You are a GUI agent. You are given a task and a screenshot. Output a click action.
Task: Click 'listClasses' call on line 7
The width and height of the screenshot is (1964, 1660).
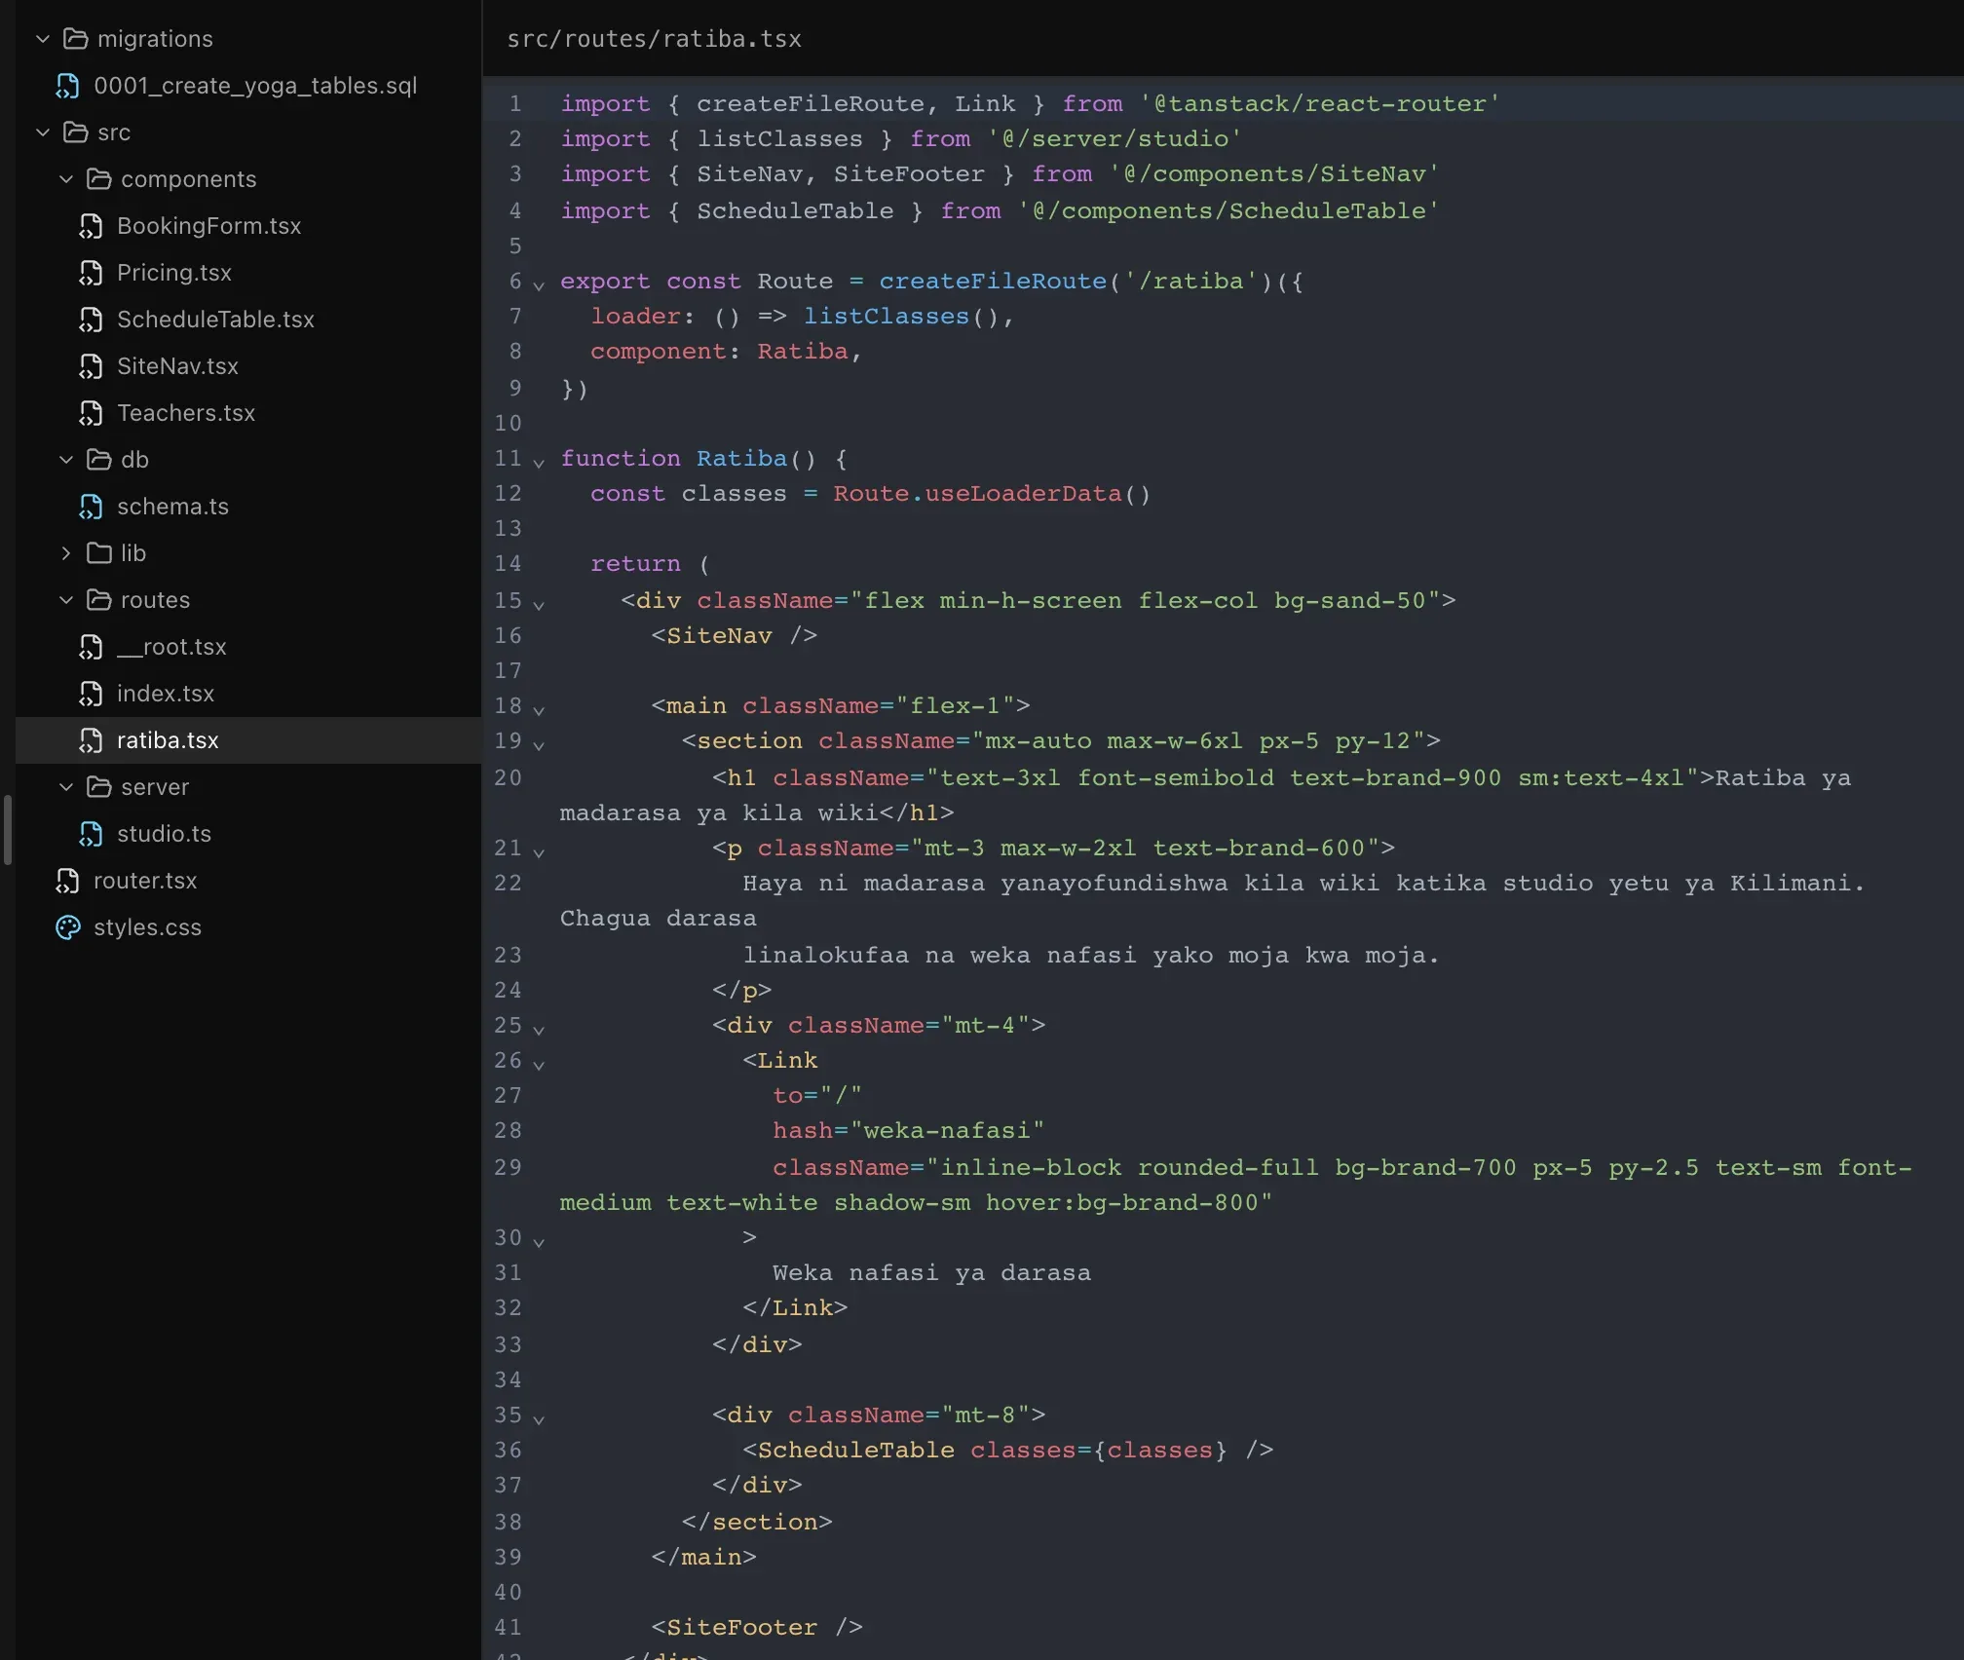click(x=887, y=317)
